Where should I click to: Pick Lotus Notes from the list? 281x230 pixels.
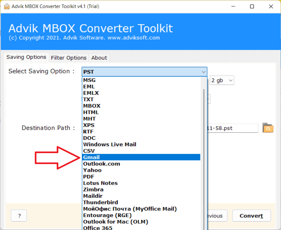tap(100, 183)
